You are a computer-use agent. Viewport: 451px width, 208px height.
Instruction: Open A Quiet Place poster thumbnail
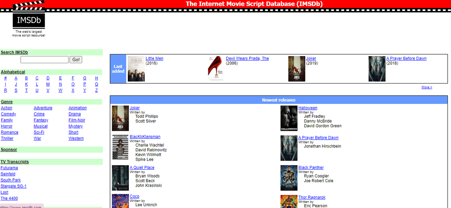(x=120, y=178)
